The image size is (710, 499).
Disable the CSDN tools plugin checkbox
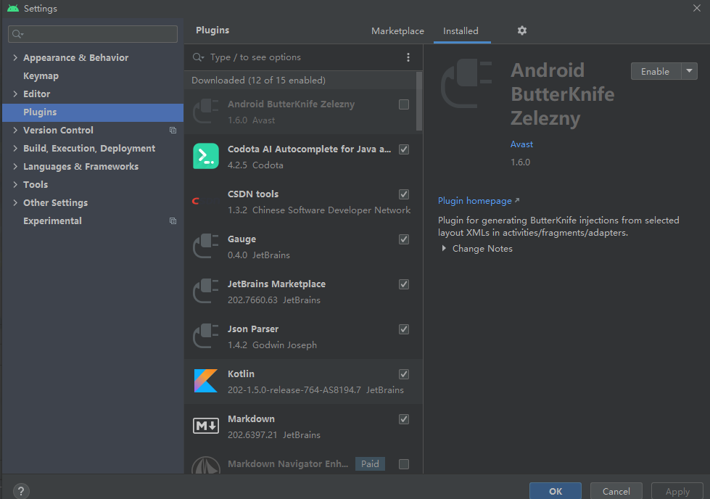(x=404, y=194)
